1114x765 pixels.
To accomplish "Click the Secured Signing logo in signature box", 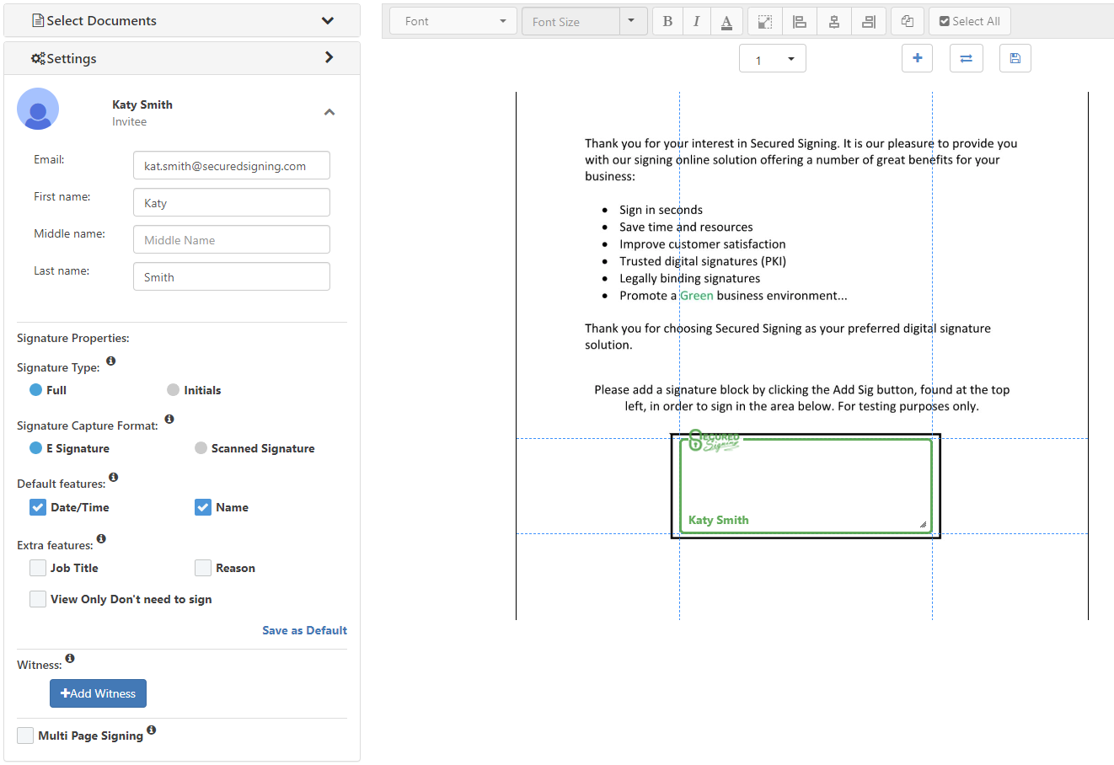I will pos(714,441).
